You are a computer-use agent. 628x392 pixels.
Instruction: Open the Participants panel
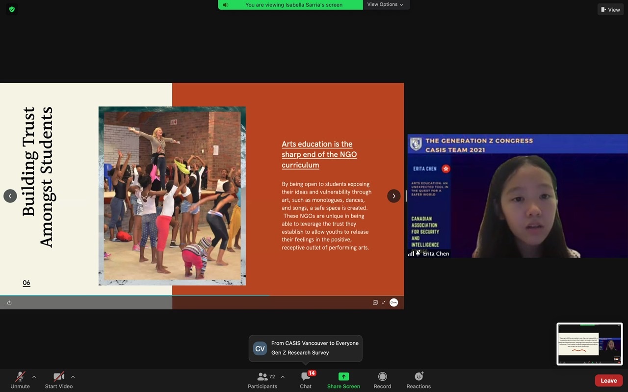(263, 380)
